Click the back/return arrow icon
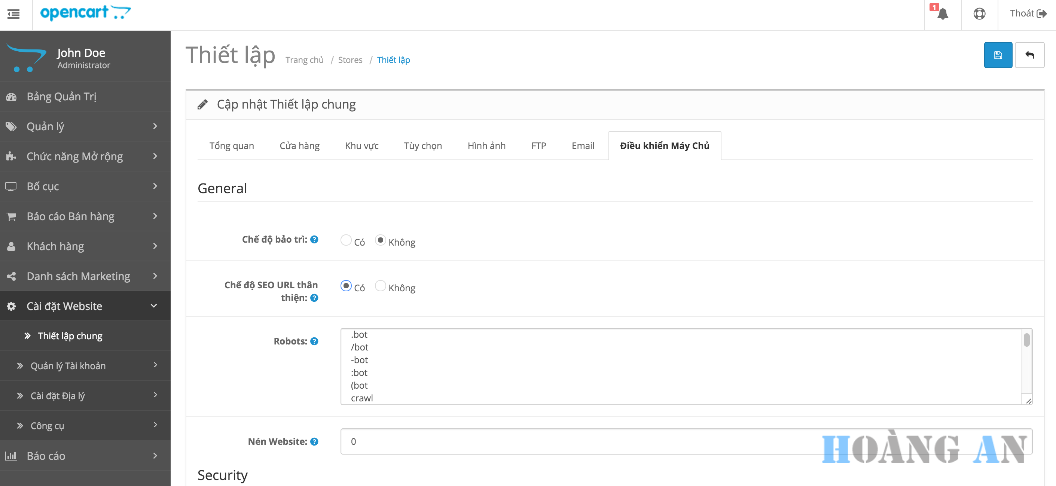This screenshot has height=486, width=1056. (1030, 56)
